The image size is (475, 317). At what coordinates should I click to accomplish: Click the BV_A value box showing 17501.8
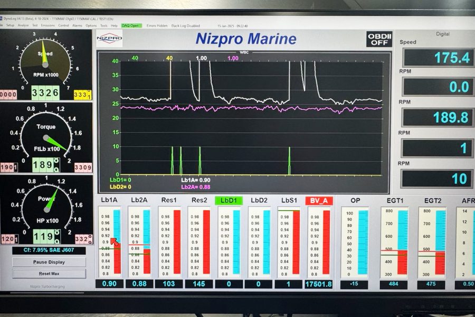319,284
